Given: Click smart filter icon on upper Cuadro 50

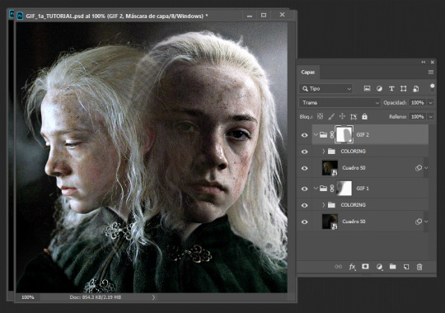Looking at the screenshot, I should (x=419, y=168).
